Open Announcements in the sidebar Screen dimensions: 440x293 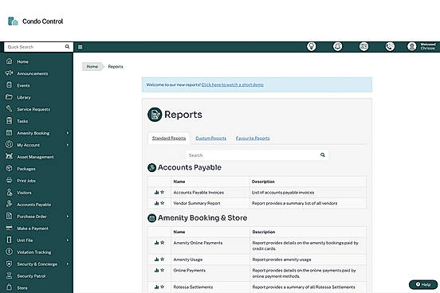click(x=33, y=73)
